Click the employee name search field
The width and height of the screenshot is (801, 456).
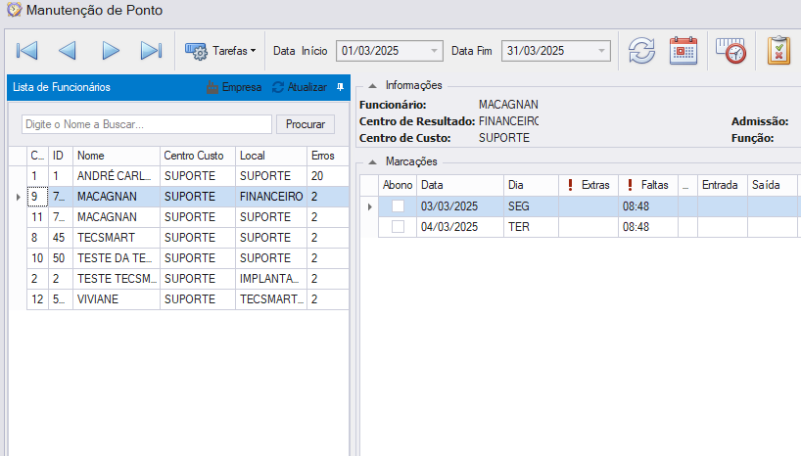pos(147,124)
